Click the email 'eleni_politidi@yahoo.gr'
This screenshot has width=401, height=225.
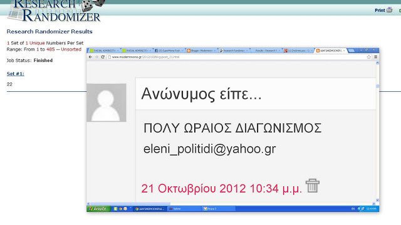pyautogui.click(x=209, y=149)
